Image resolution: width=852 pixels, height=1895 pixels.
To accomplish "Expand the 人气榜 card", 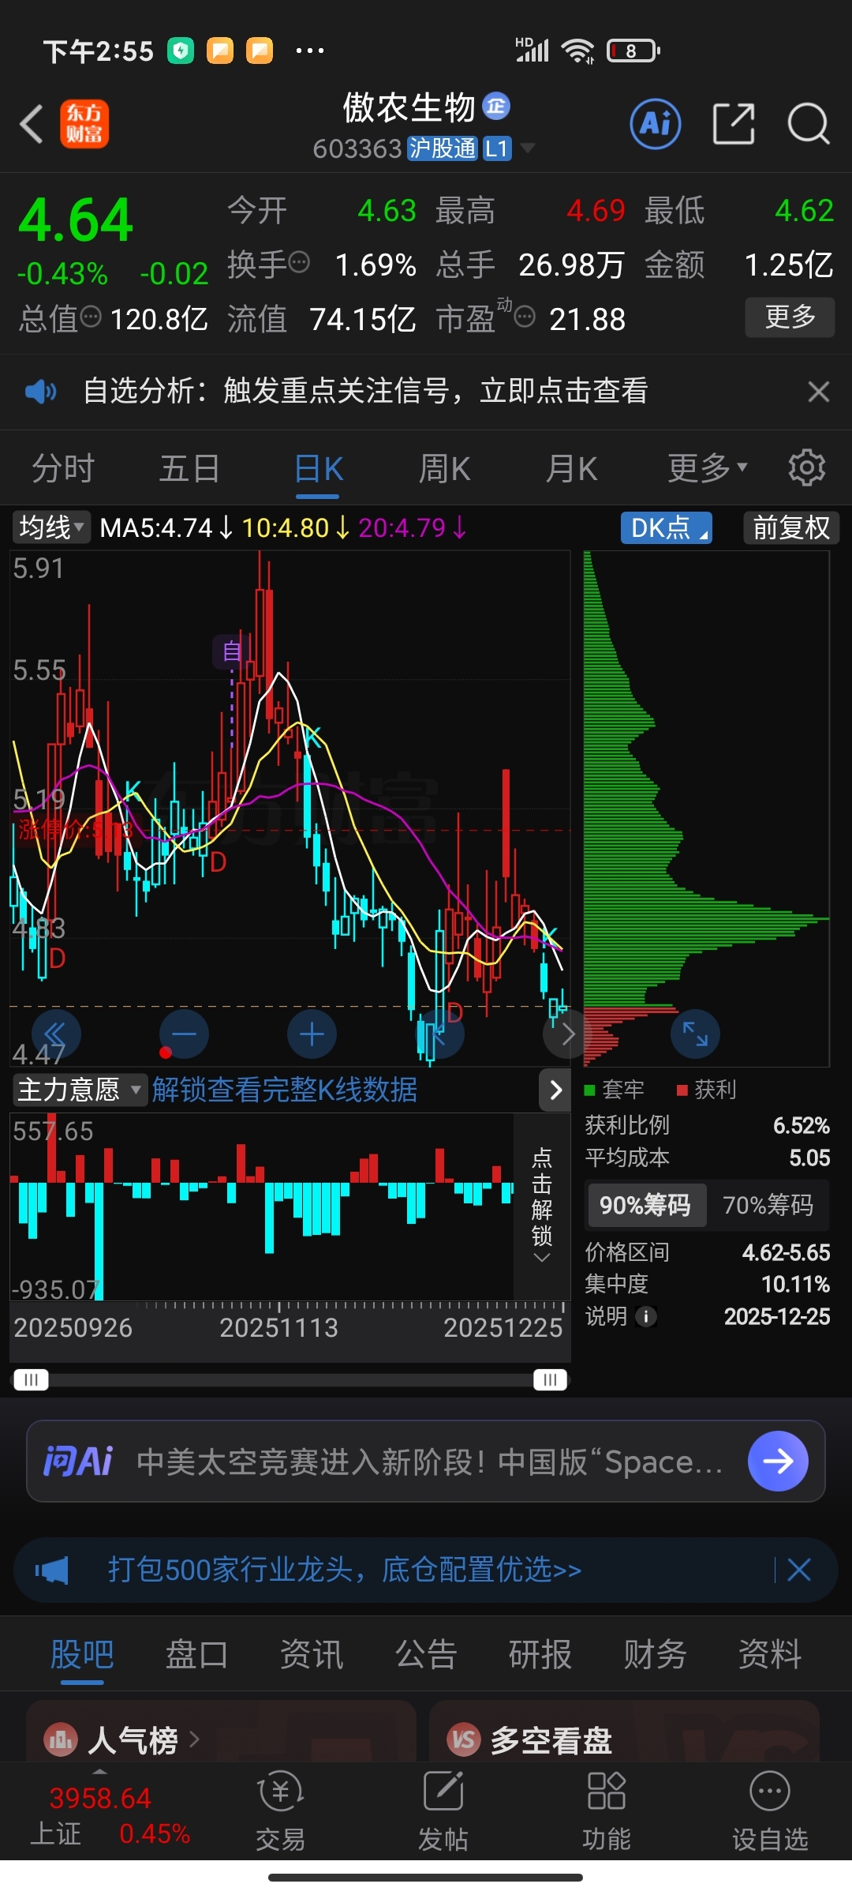I will [x=221, y=1732].
